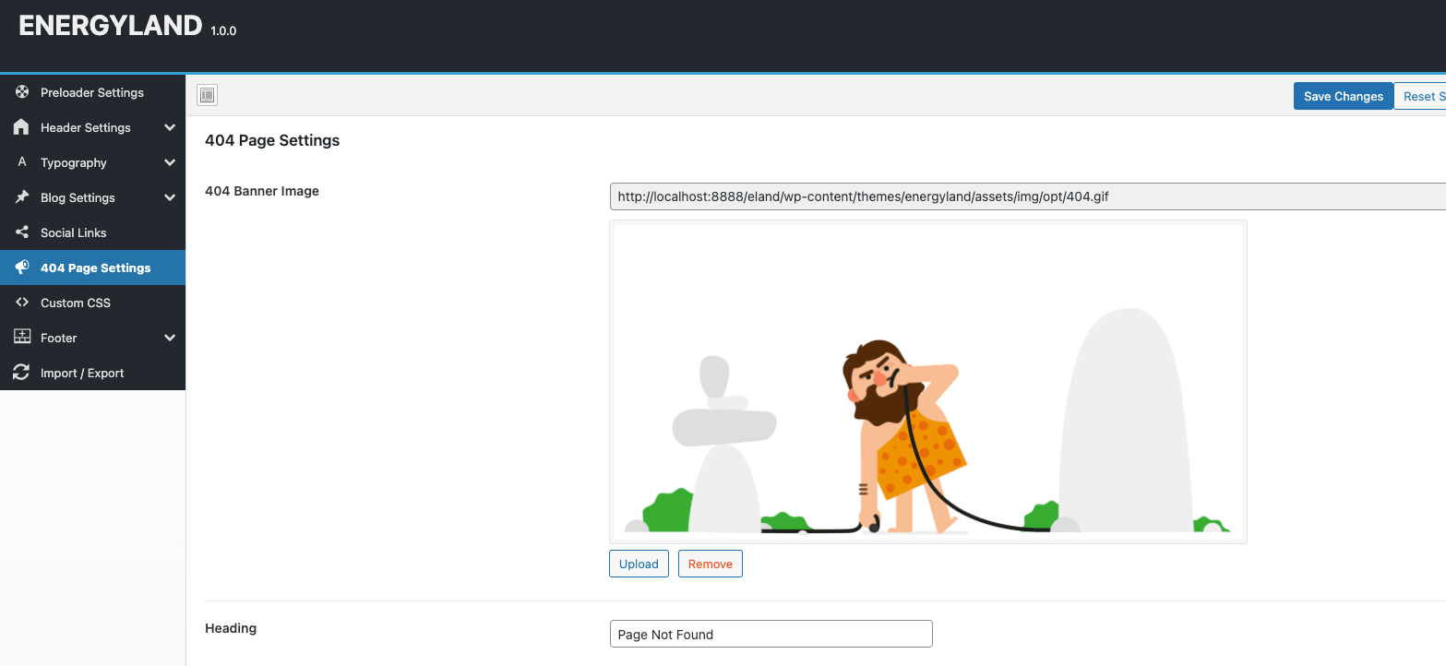Click the Blog Settings pushpin icon

[x=22, y=197]
